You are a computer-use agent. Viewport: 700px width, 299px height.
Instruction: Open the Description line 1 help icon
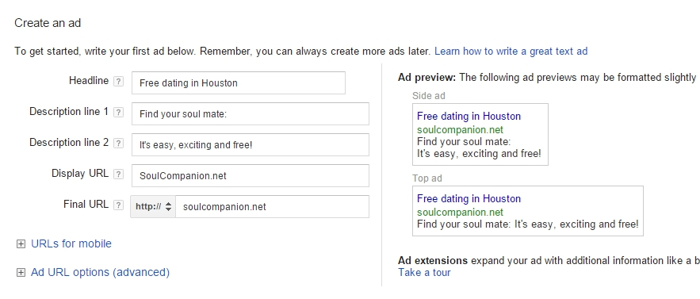118,112
